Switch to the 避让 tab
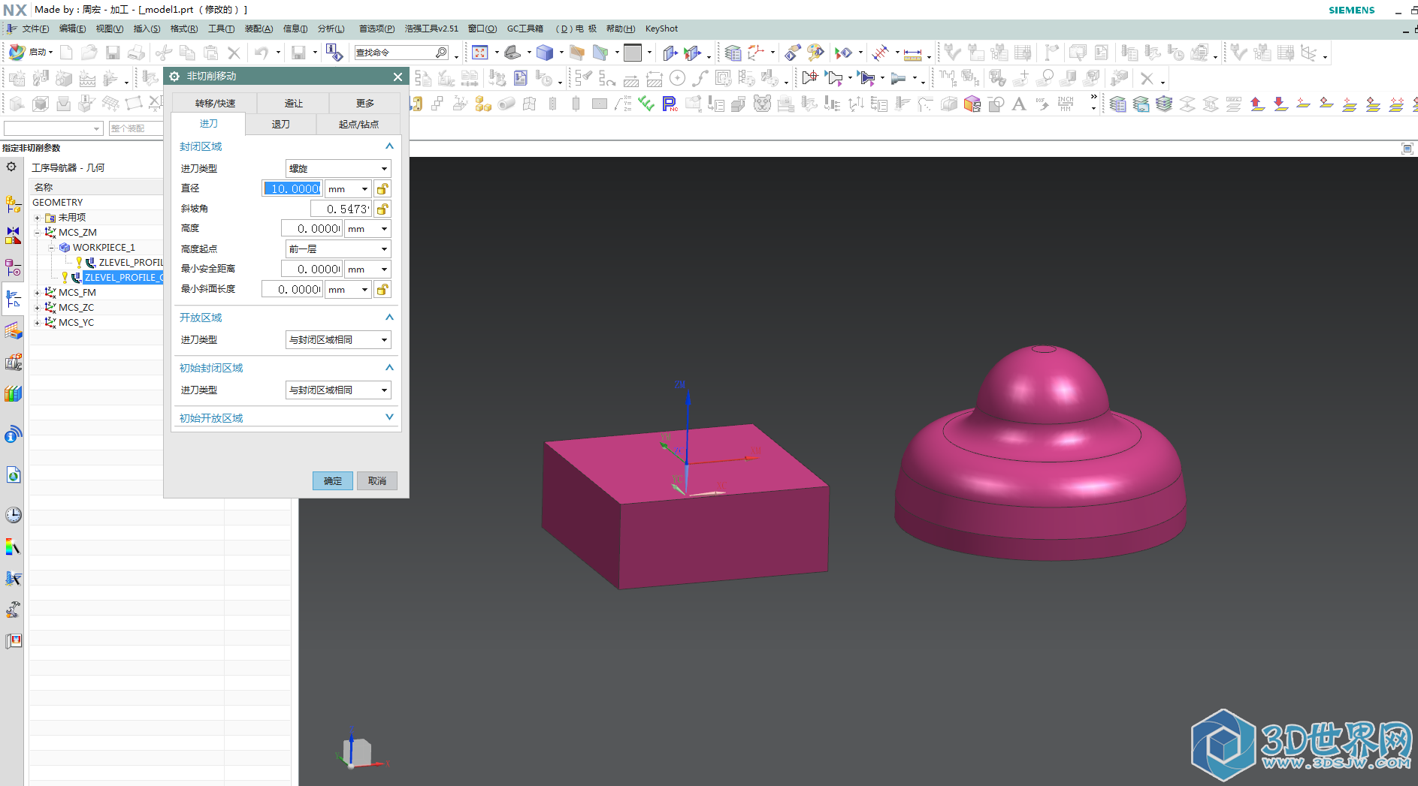The image size is (1418, 786). pyautogui.click(x=293, y=104)
